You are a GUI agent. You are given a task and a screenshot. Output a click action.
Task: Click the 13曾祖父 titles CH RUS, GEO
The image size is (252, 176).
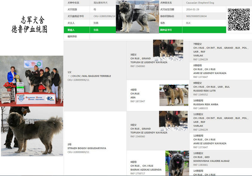(x=201, y=157)
